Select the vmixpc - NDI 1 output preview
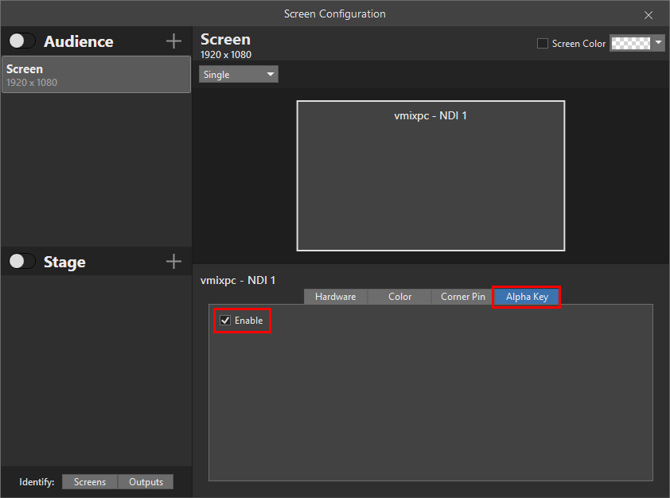This screenshot has height=498, width=670. (x=430, y=176)
